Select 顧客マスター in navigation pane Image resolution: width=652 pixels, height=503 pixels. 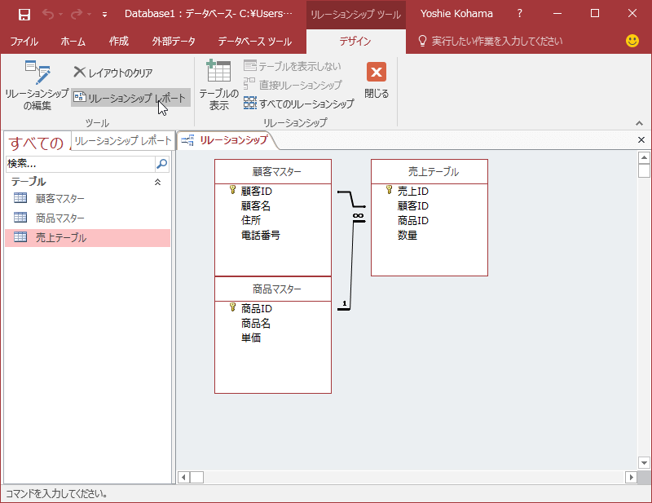[x=87, y=198]
